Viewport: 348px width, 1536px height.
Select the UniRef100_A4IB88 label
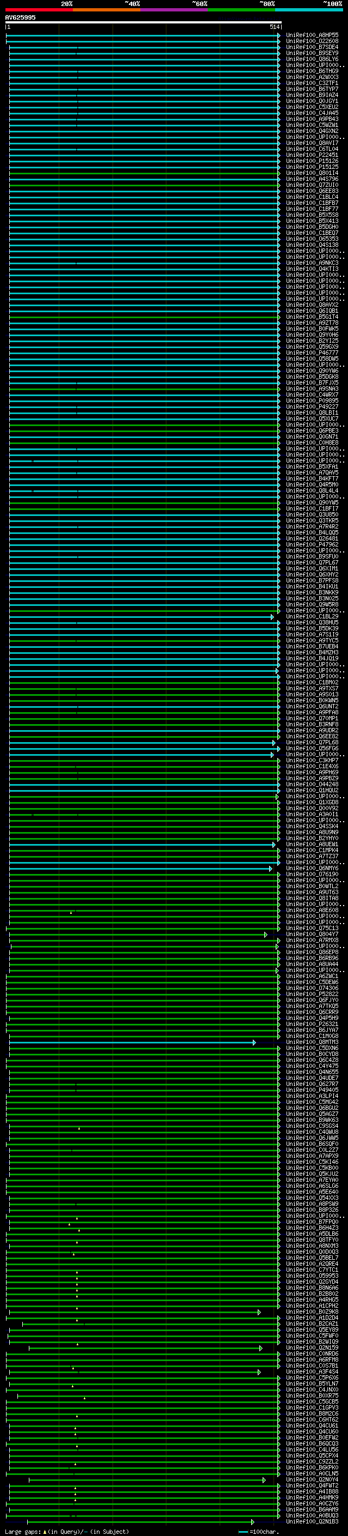point(312,1492)
